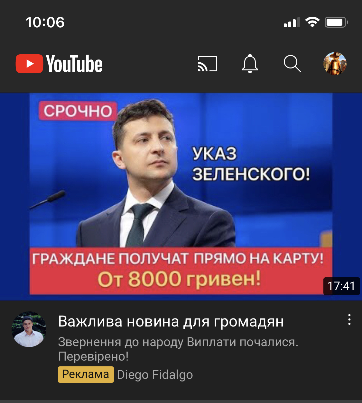The image size is (362, 403).
Task: Open video titled Важлива новина для громадян
Action: [171, 321]
